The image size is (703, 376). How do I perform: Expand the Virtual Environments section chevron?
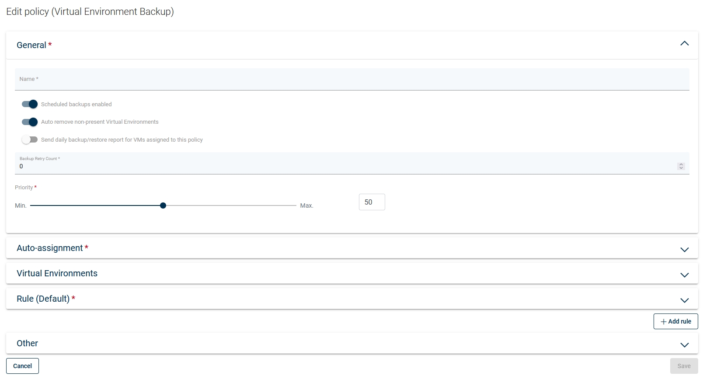tap(684, 275)
